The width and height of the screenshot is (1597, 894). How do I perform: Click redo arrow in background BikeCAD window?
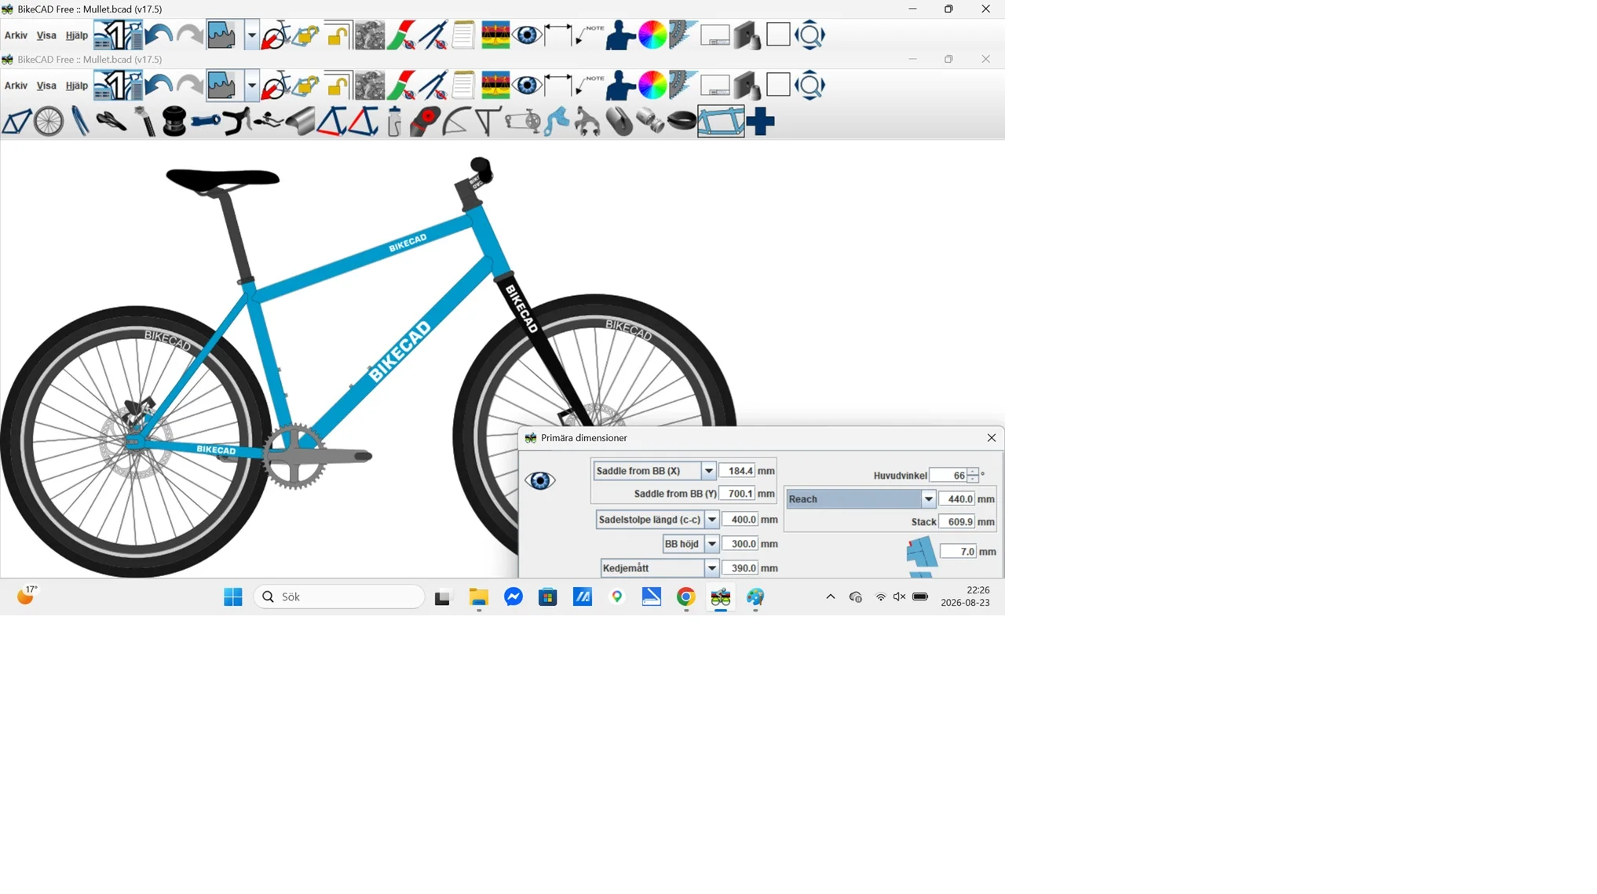[189, 35]
